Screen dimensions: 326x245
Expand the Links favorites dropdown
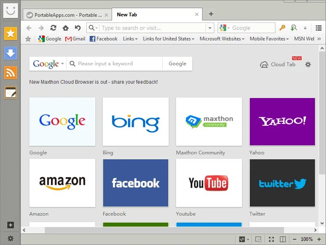[130, 39]
